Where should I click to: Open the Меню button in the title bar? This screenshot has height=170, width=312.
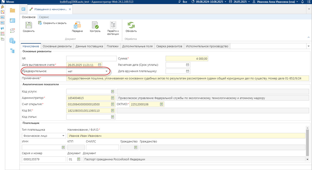pos(8,2)
